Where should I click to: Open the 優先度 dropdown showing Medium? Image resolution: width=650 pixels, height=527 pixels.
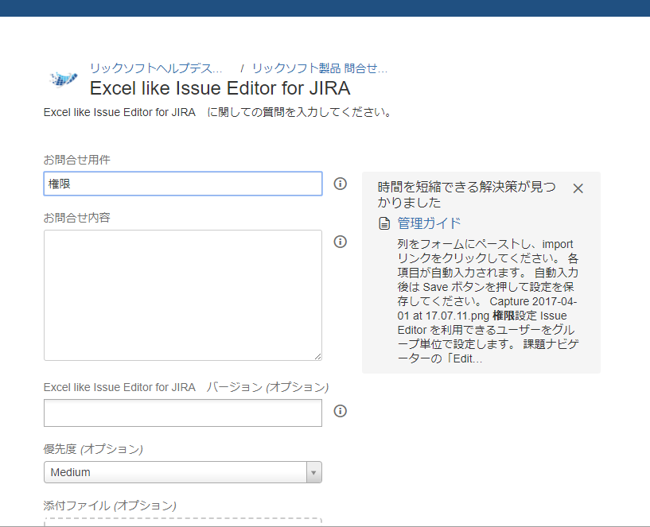[183, 472]
